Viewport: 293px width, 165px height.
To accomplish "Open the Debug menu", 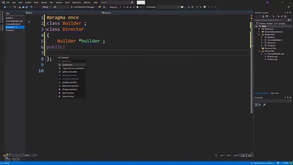I will point(44,2).
